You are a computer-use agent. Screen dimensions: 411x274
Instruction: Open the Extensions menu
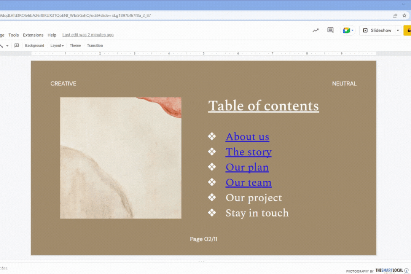click(x=33, y=35)
